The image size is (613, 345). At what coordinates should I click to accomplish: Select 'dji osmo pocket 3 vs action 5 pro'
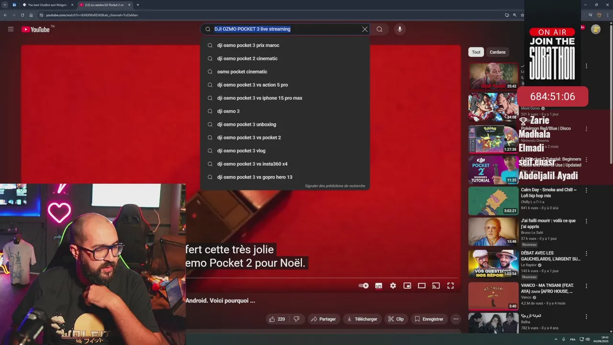tap(285, 85)
